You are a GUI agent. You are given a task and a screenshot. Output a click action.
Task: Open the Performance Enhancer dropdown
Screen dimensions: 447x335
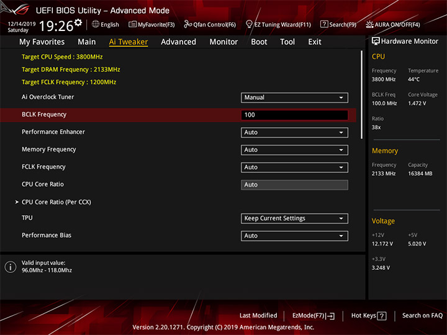(x=294, y=133)
